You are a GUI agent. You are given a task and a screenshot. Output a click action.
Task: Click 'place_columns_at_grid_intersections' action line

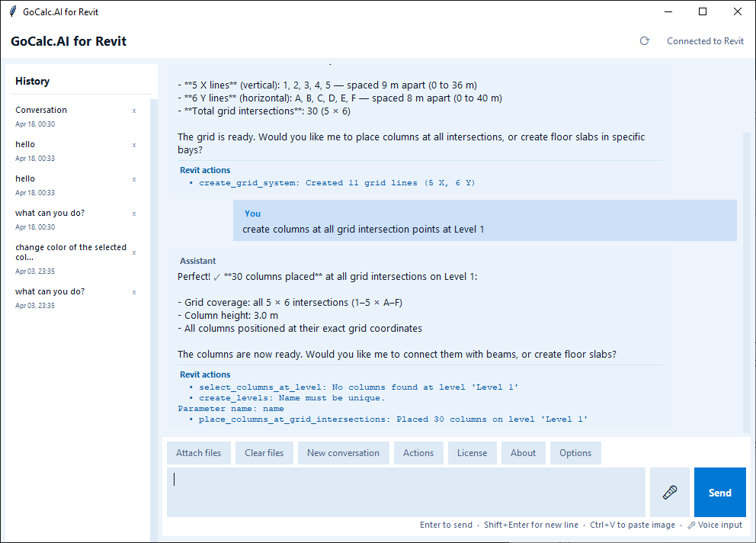click(x=393, y=419)
